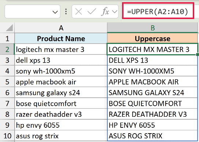Select cell 'sony wh-1000xm5'
This screenshot has height=142, width=199.
[61, 71]
